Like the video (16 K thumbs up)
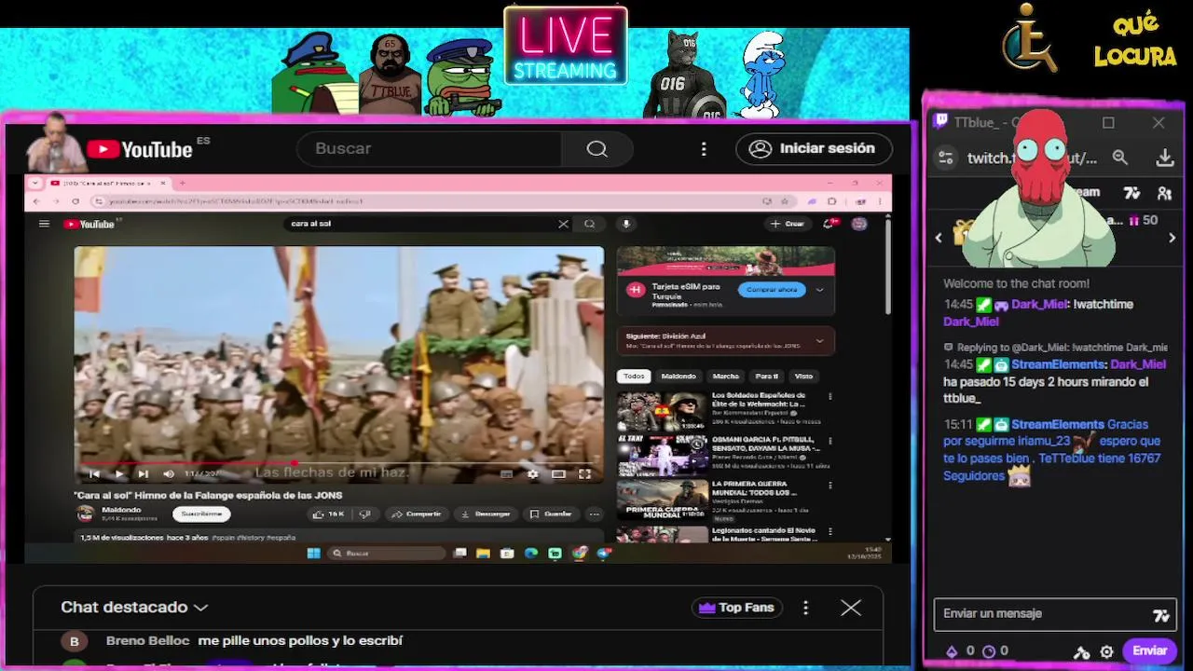The height and width of the screenshot is (671, 1193). tap(329, 514)
